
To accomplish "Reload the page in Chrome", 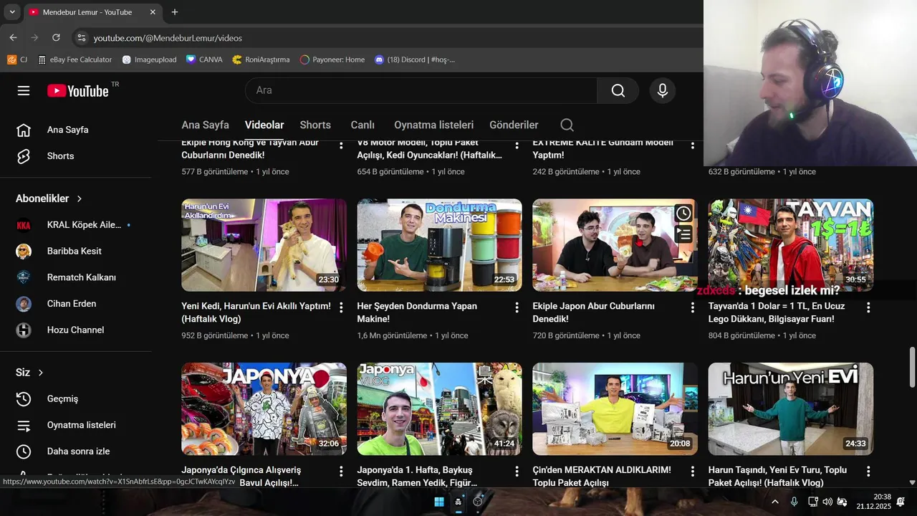I will tap(56, 37).
